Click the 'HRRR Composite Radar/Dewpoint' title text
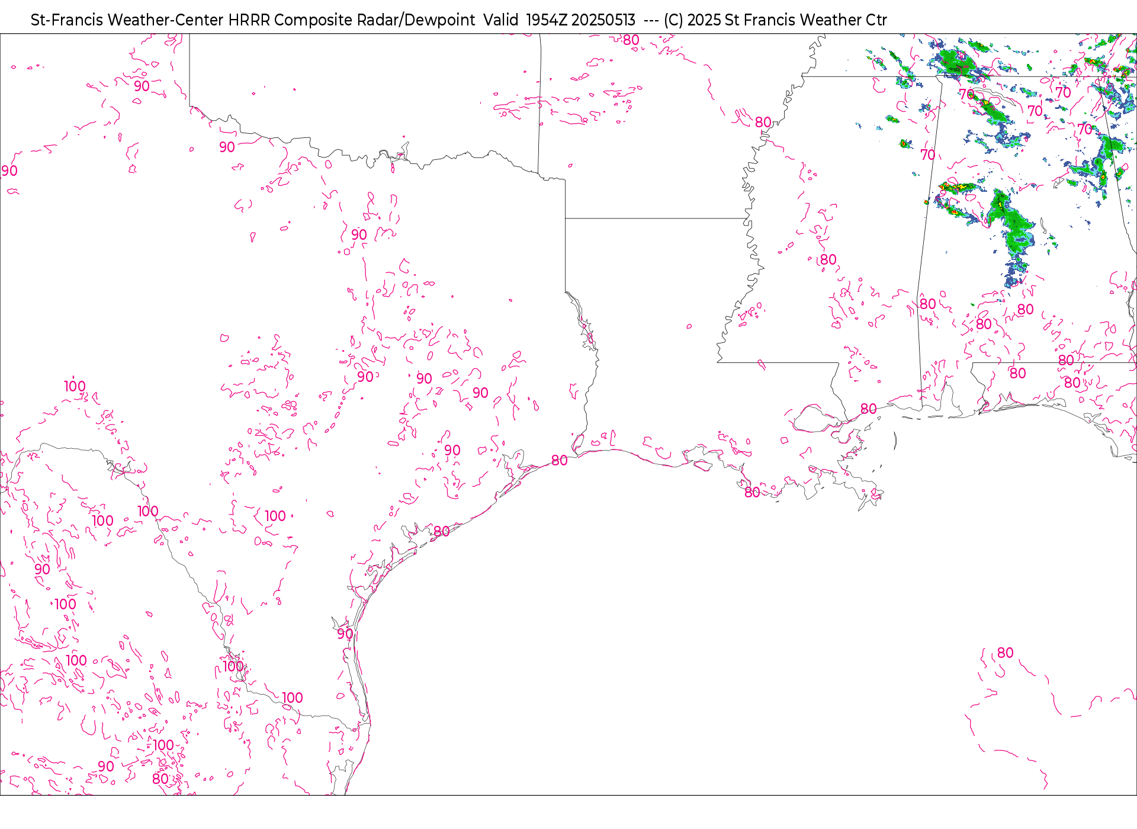 [352, 20]
